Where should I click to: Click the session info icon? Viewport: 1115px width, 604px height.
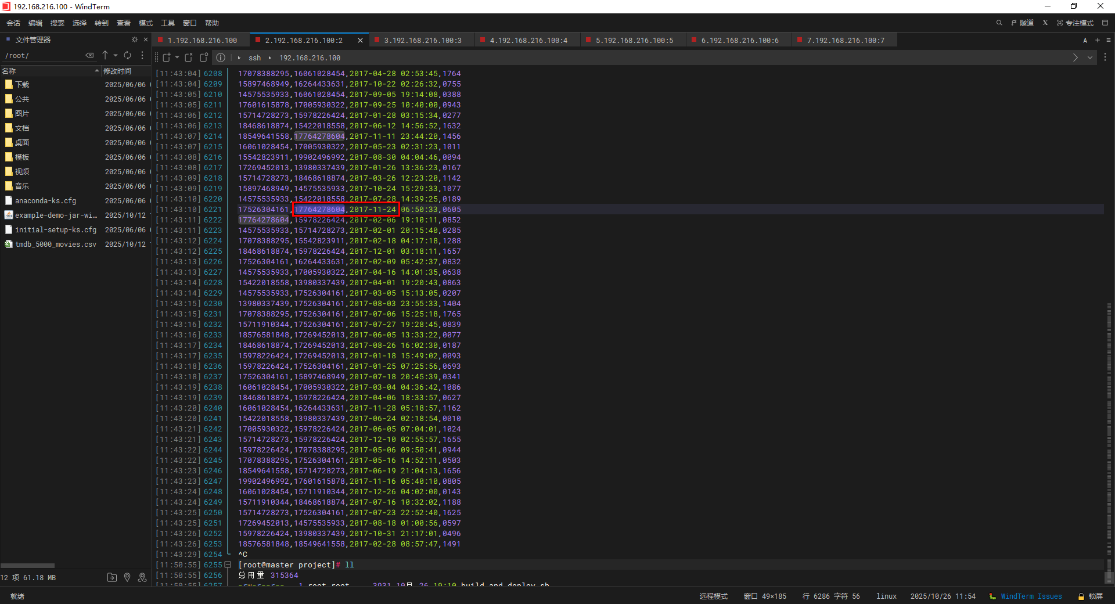click(x=221, y=57)
